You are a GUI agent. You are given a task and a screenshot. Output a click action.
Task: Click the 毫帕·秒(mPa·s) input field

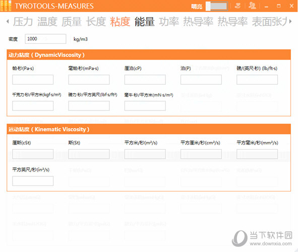pos(89,80)
